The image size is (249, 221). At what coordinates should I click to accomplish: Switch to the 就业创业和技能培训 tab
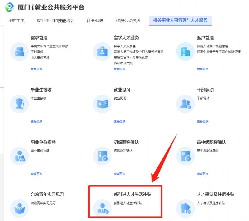tap(56, 21)
